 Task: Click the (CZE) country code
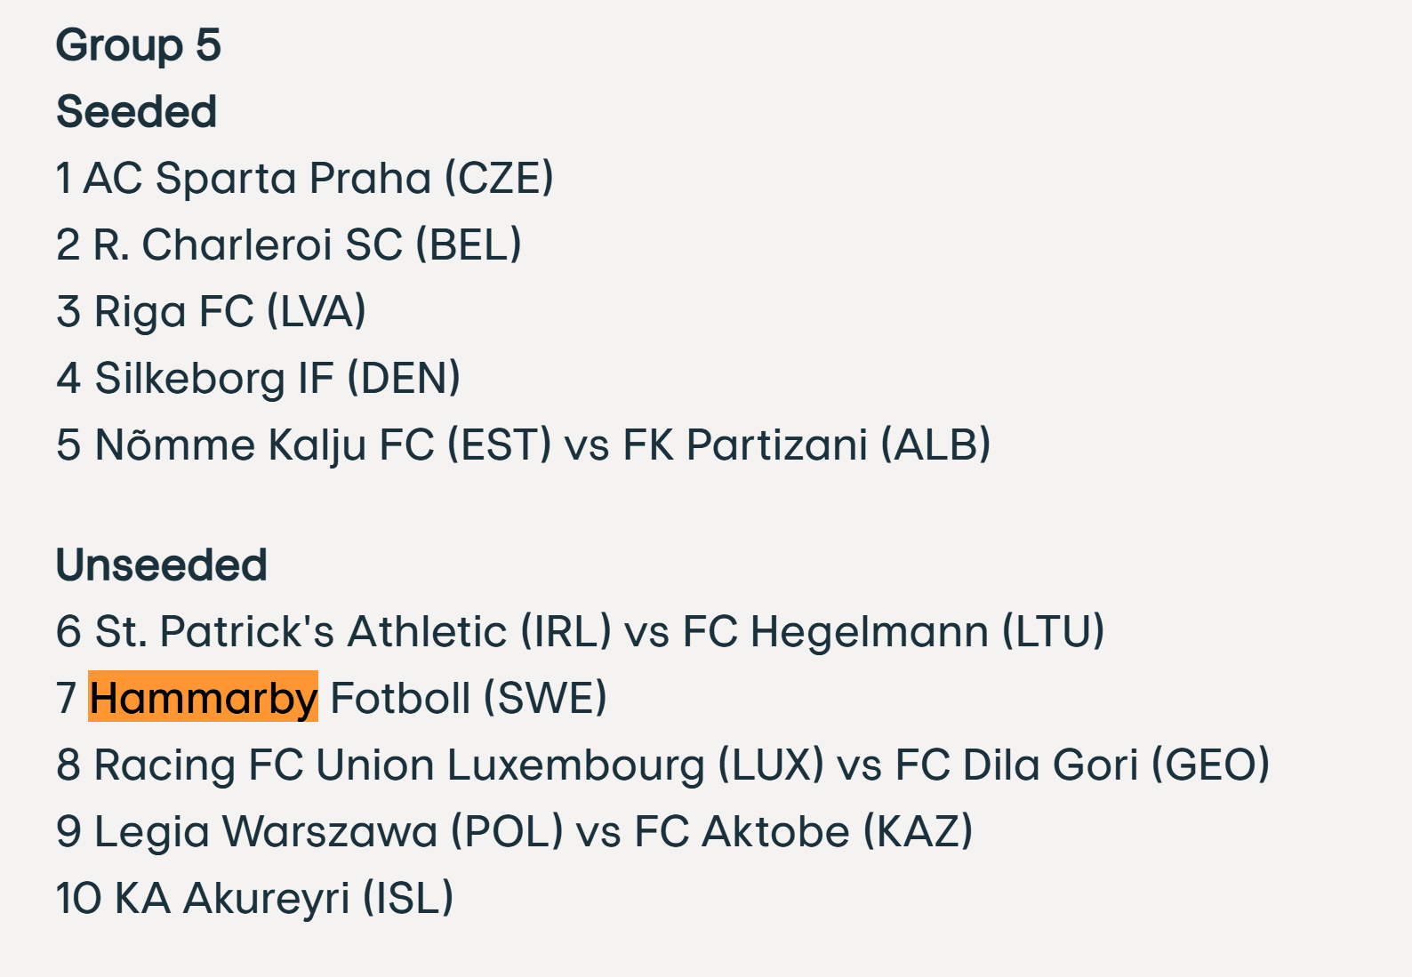(x=499, y=179)
